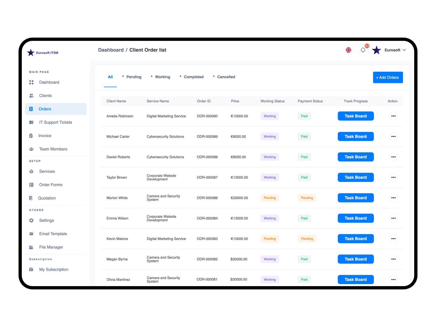This screenshot has height=327, width=436.
Task: Click the Clients people icon
Action: point(31,96)
